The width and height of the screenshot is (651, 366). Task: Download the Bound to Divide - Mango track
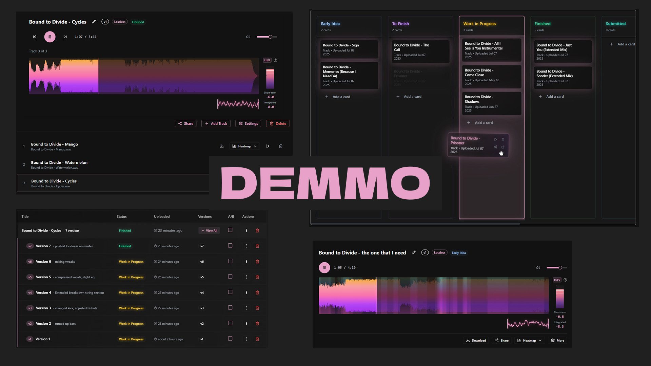pos(222,146)
